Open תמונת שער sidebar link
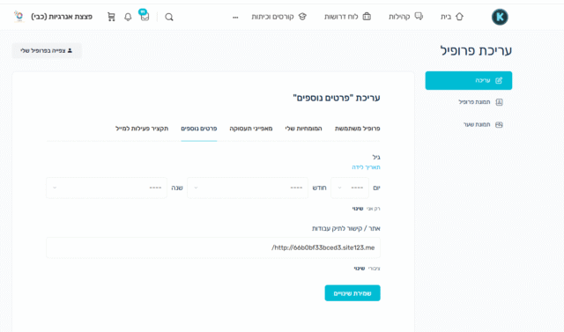Viewport: 564px width, 332px height. 477,125
